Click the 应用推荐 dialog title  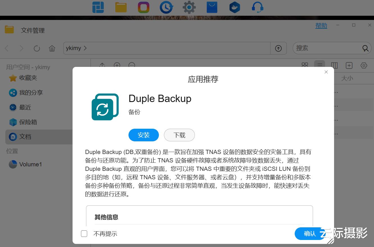click(x=203, y=79)
